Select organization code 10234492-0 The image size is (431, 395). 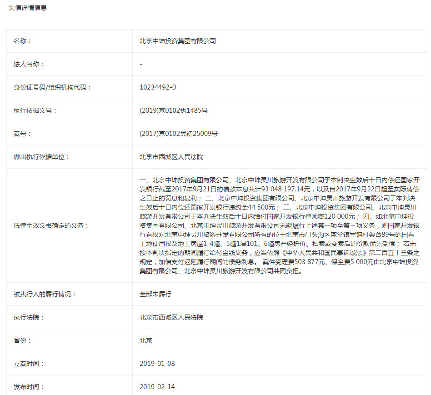pos(158,87)
